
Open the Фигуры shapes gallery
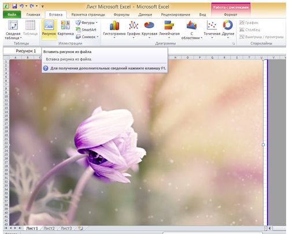(x=87, y=23)
